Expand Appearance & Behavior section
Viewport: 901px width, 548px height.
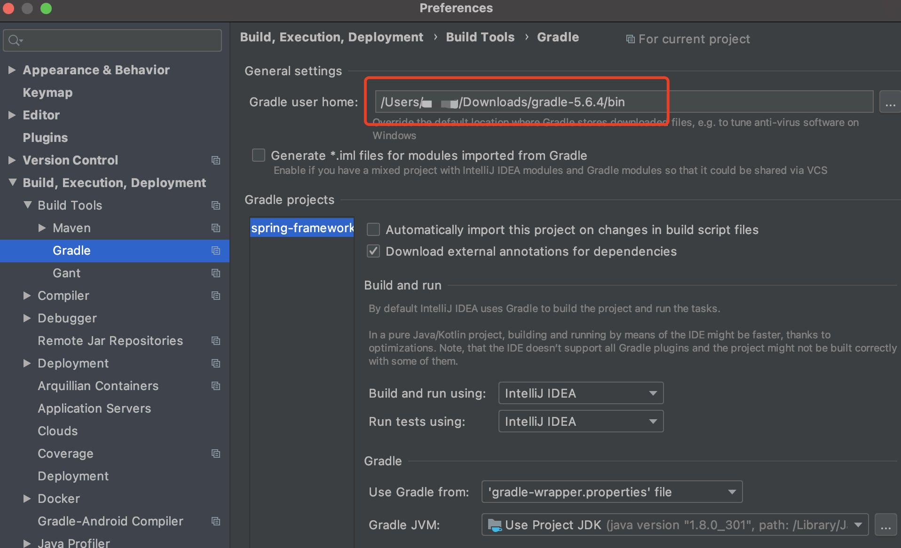(x=12, y=70)
